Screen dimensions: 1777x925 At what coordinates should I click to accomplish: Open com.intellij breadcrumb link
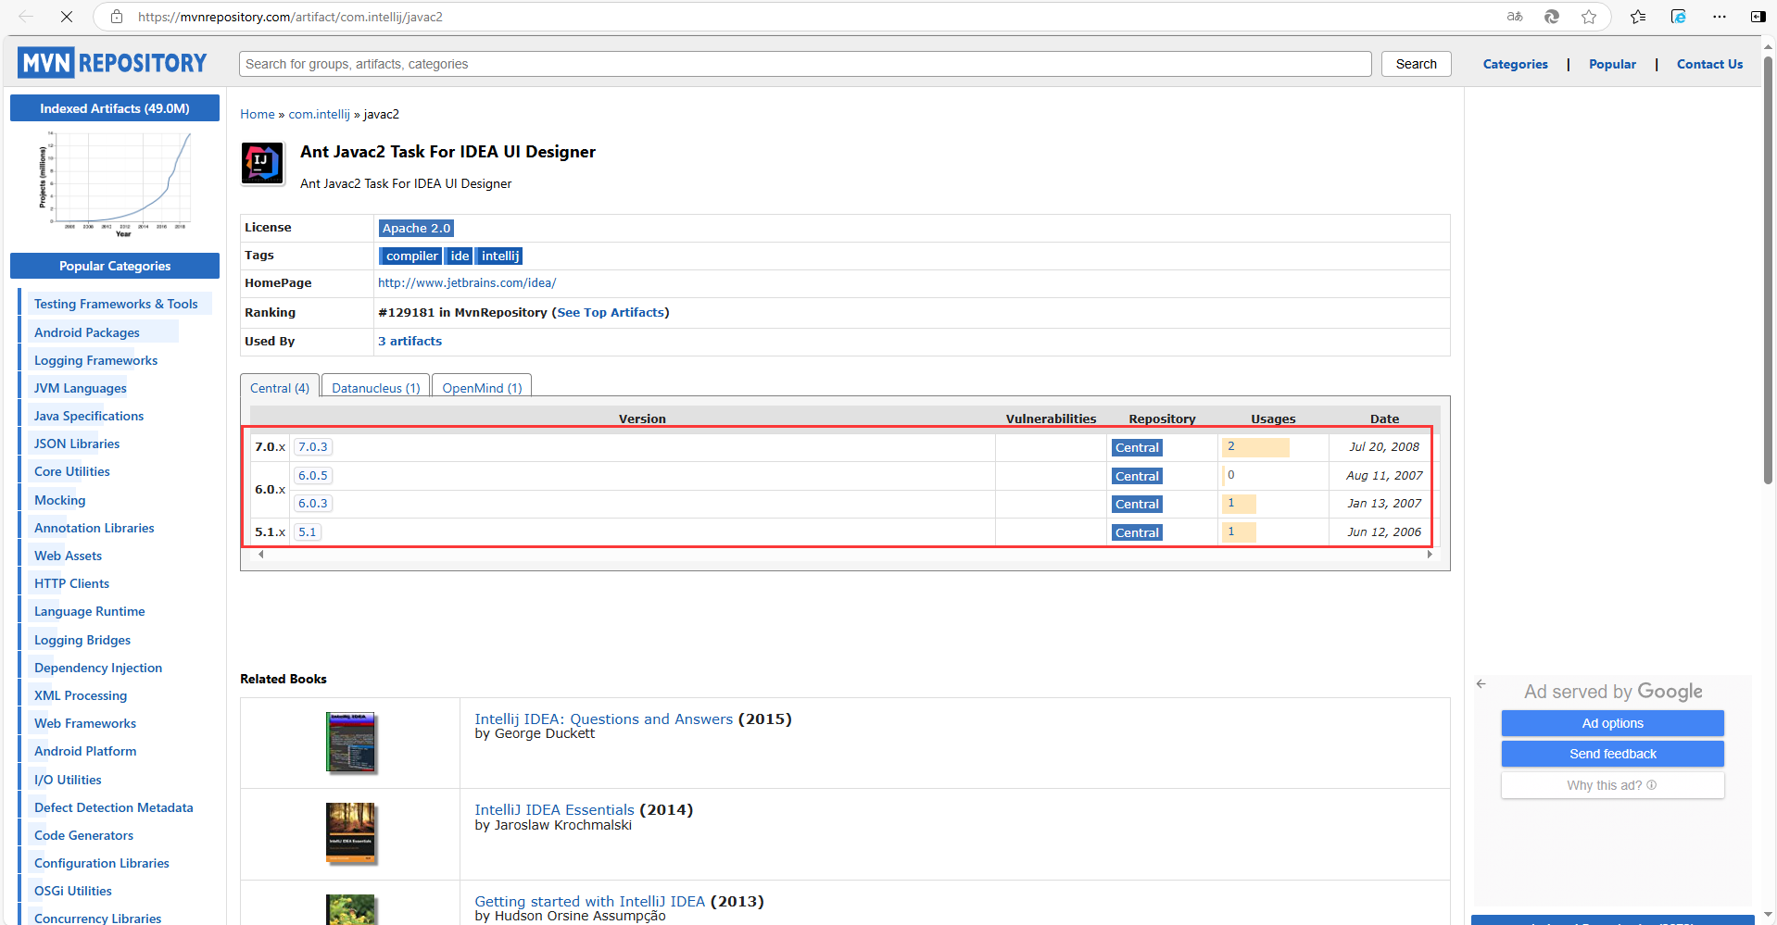[319, 114]
